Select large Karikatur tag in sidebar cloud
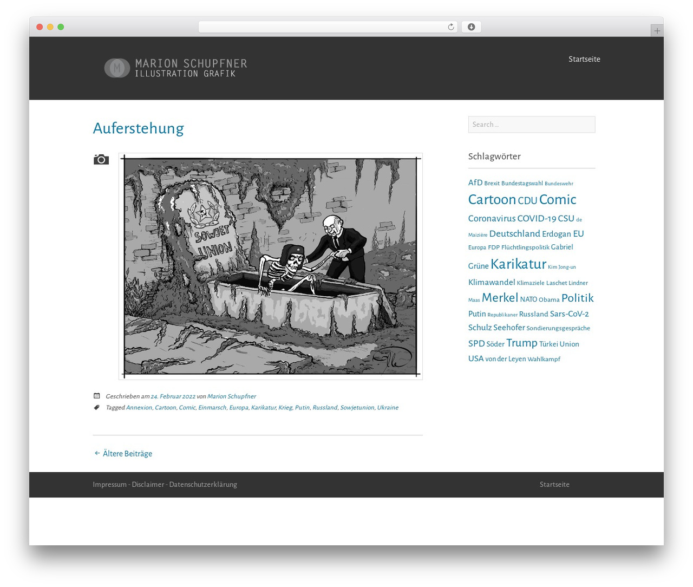The image size is (693, 587). coord(518,264)
